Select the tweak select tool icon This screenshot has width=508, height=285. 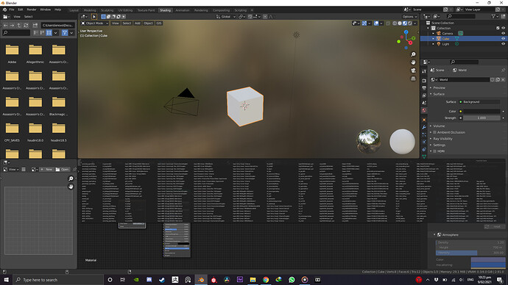click(x=94, y=17)
